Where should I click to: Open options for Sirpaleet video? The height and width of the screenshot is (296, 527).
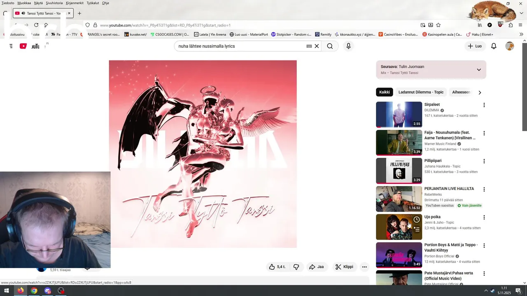(x=484, y=105)
